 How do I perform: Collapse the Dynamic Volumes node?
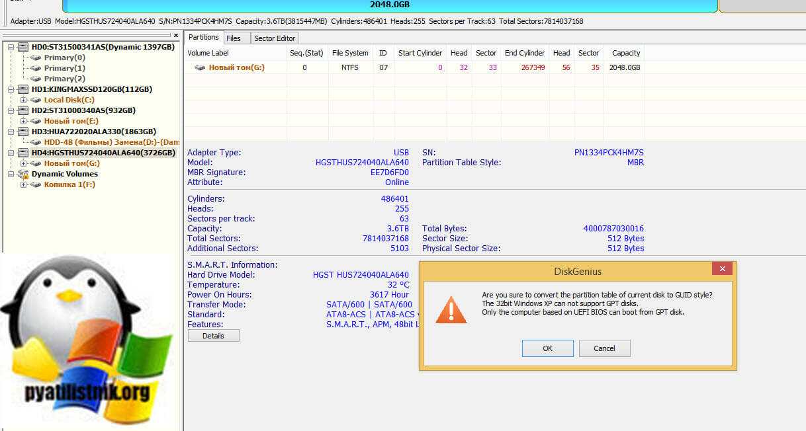point(11,174)
